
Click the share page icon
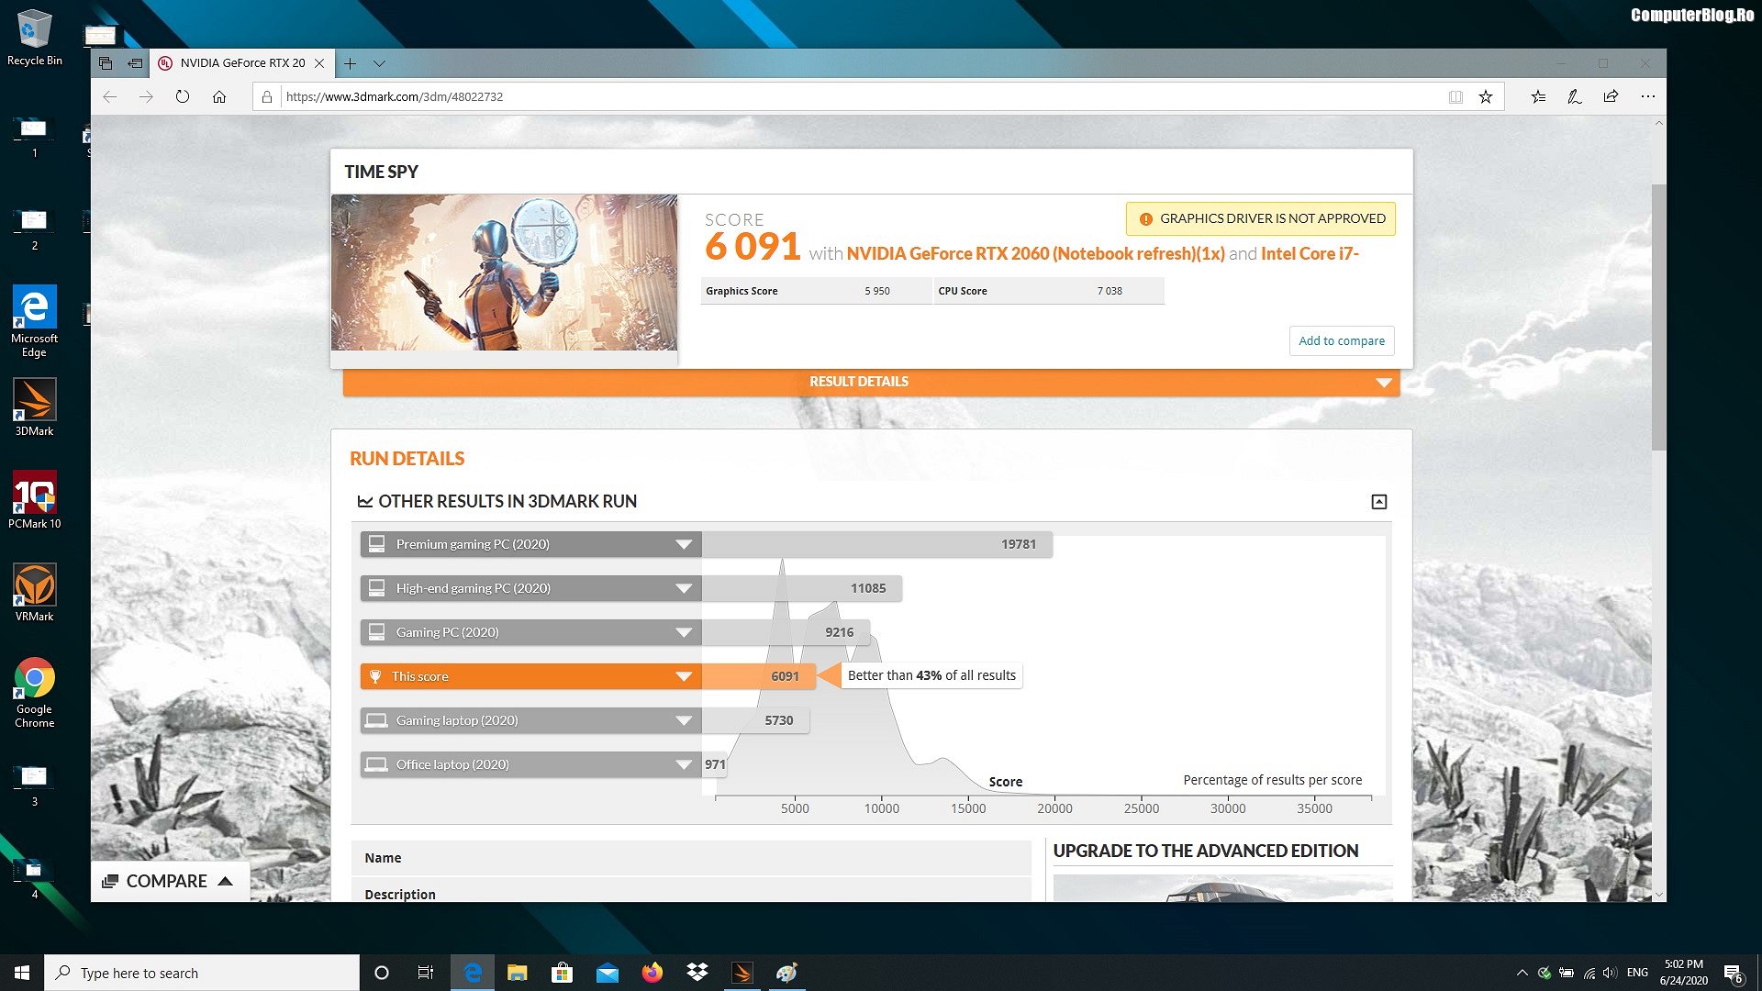[x=1611, y=96]
